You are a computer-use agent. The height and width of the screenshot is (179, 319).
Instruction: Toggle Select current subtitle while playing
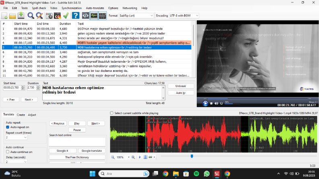(x=112, y=113)
